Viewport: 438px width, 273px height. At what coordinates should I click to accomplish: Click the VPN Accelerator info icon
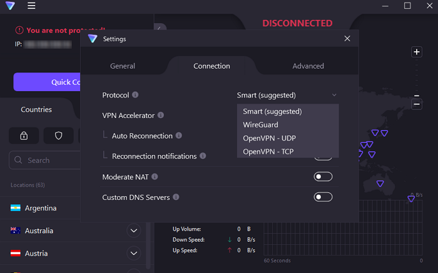(x=161, y=116)
